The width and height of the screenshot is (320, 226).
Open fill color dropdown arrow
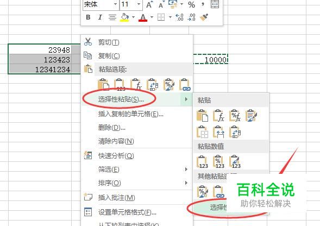pos(133,17)
